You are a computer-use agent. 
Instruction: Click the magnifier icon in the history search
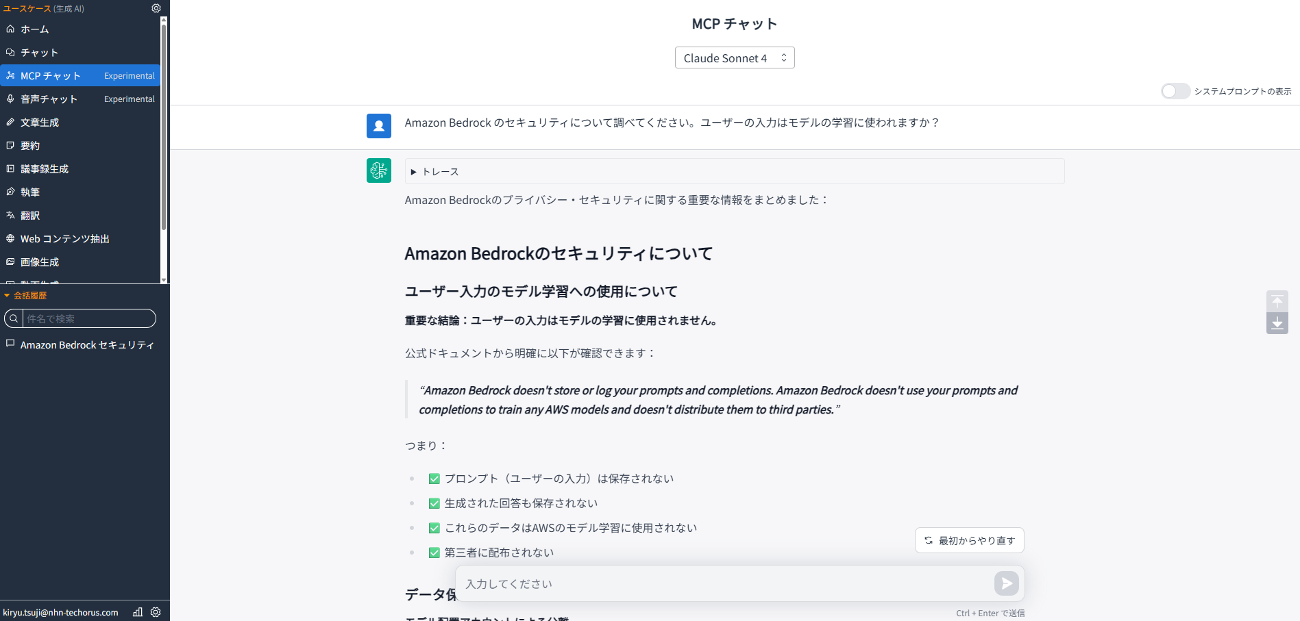click(14, 318)
